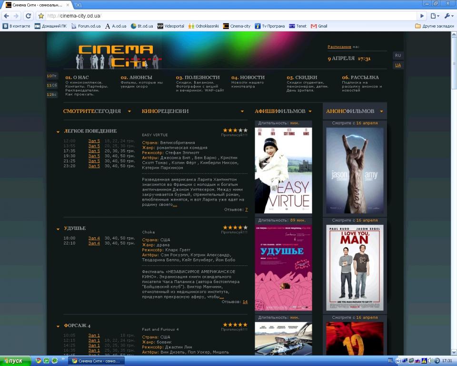Click the ФОРСАЖ 4 movie title

77,325
